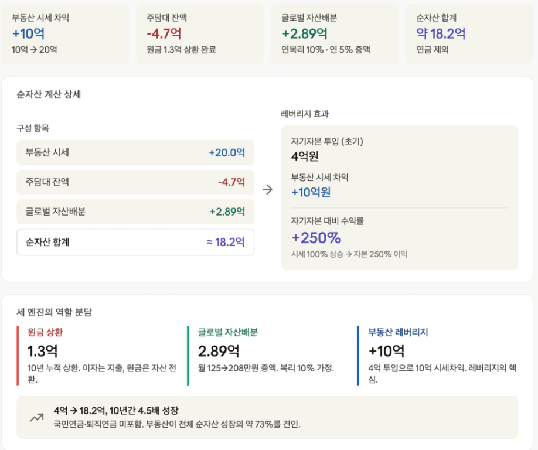Click the green 글로벌 자산배분 engine heading
Image resolution: width=538 pixels, height=450 pixels.
coord(228,332)
